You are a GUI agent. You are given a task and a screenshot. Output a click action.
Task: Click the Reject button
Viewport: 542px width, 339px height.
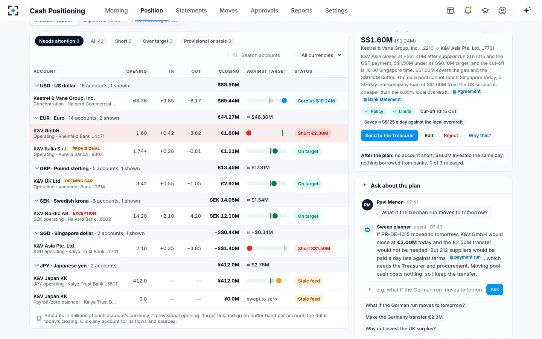451,136
